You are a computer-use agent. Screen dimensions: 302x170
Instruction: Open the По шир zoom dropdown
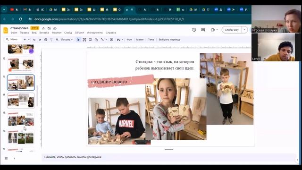[67, 40]
